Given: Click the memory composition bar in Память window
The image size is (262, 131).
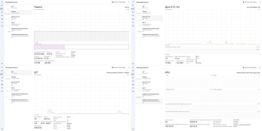Looking at the screenshot, I should tap(81, 47).
